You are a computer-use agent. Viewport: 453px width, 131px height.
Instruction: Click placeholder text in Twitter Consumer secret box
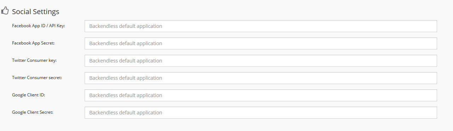coord(126,78)
